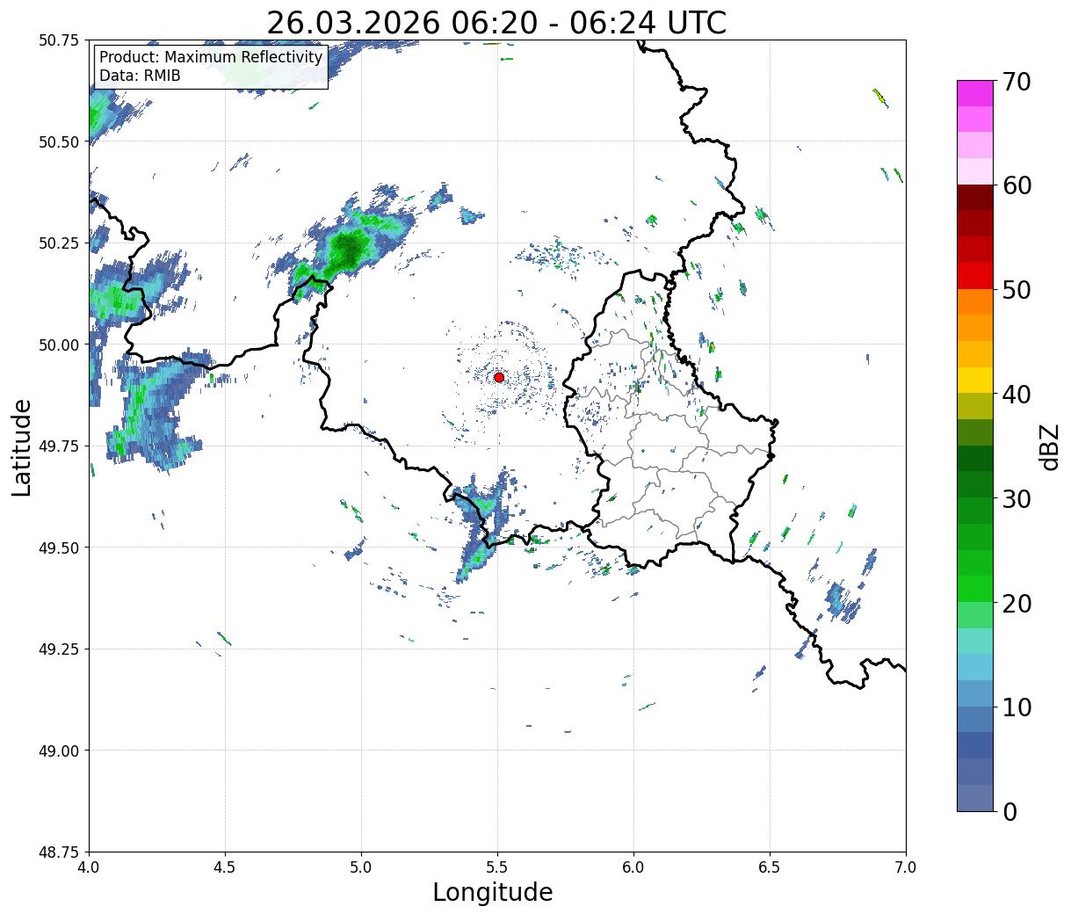Click the slate blue colorbar segment at bottom

click(975, 798)
